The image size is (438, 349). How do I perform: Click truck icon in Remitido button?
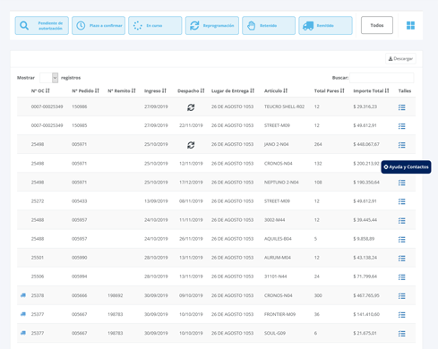(308, 26)
